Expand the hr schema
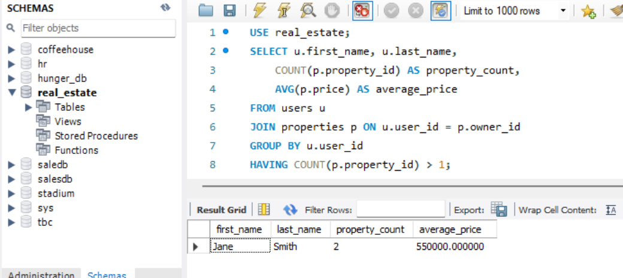 click(11, 64)
